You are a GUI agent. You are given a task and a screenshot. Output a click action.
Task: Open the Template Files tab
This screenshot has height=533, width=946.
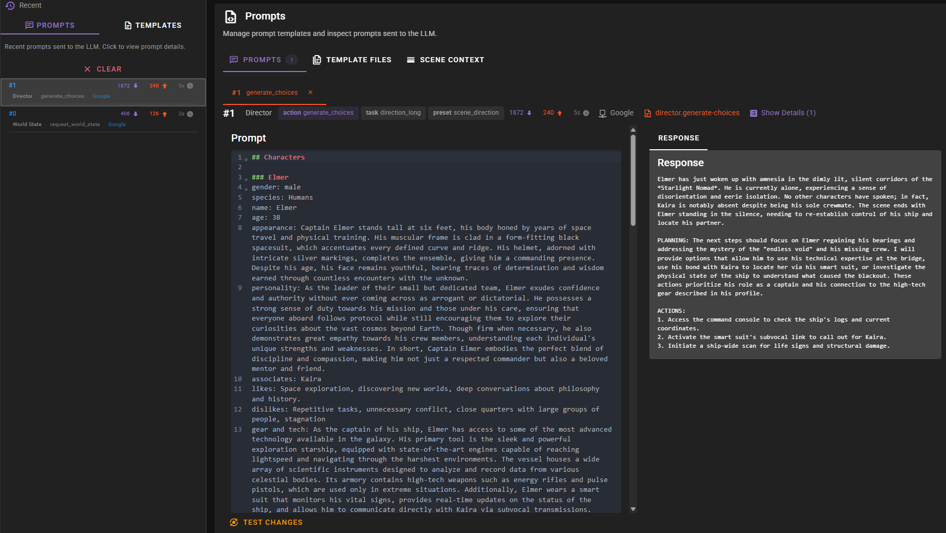coord(352,60)
